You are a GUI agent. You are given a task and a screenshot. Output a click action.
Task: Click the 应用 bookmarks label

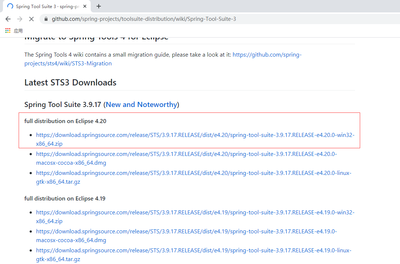click(18, 31)
